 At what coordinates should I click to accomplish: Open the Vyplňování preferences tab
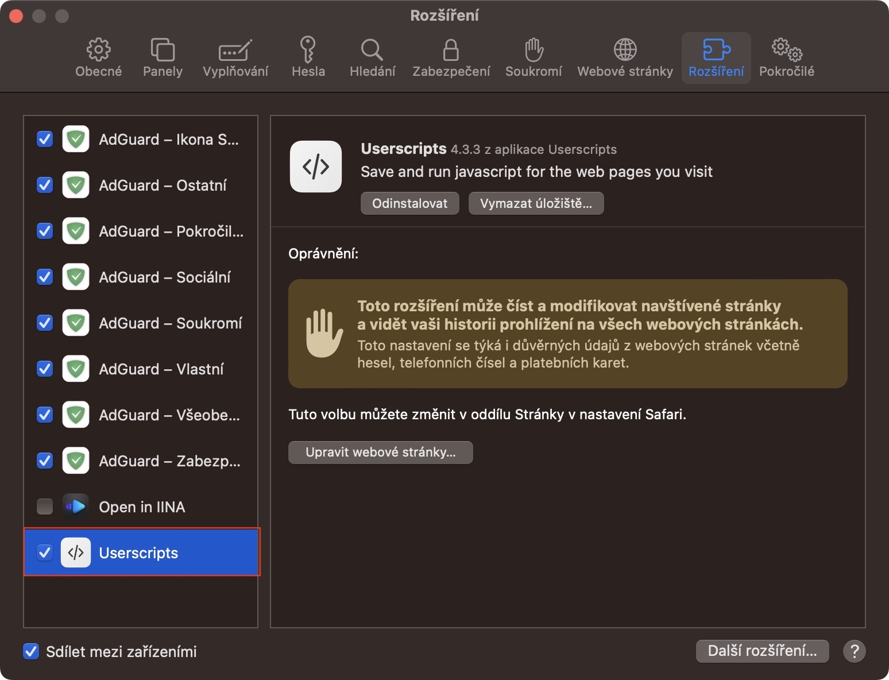(x=235, y=57)
